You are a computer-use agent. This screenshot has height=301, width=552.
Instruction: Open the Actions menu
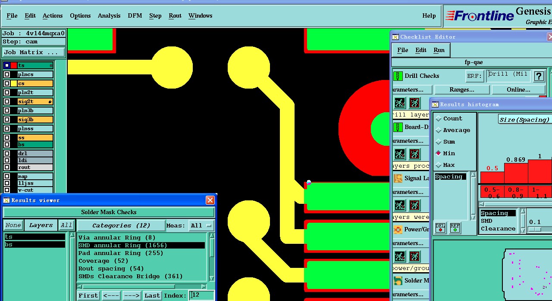pyautogui.click(x=53, y=16)
